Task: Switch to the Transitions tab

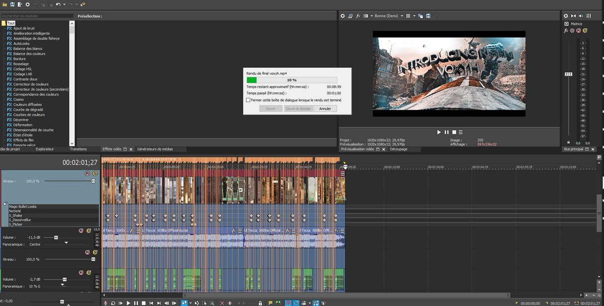Action: pyautogui.click(x=79, y=149)
